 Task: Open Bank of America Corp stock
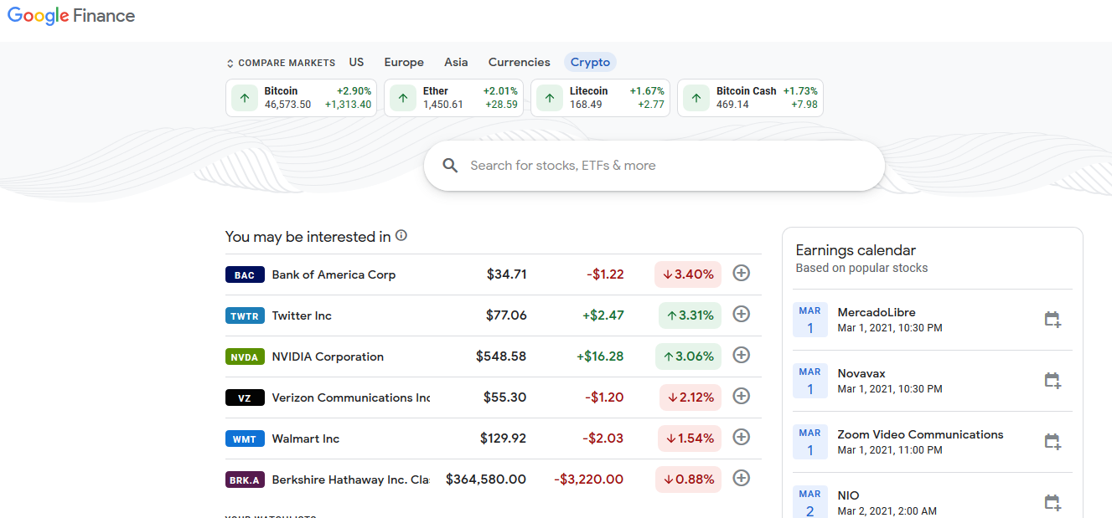(494, 274)
